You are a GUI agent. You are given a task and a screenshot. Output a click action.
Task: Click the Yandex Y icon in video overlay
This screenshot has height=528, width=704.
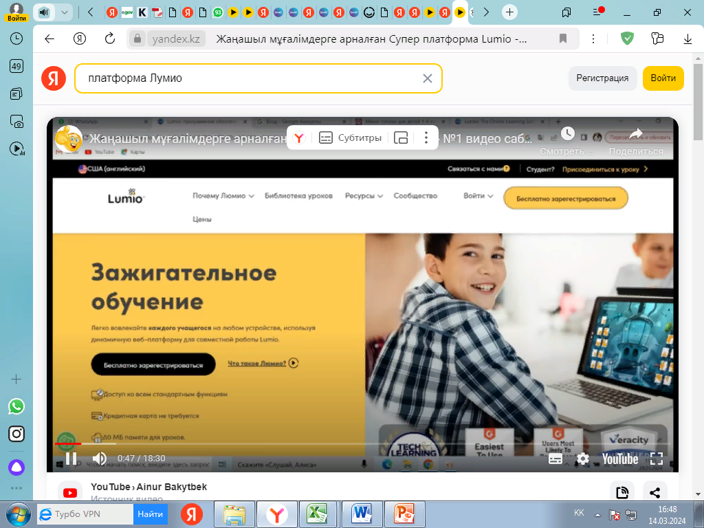click(299, 137)
